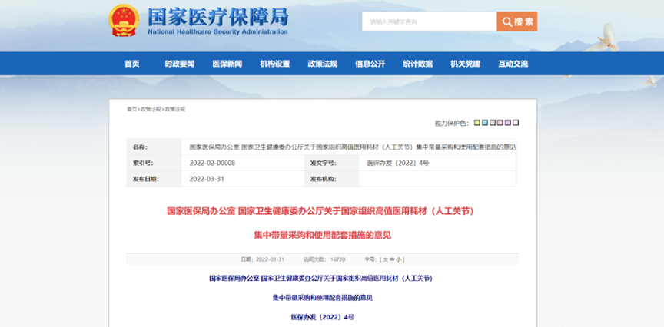This screenshot has height=327, width=664.
Task: Click the orange 搜索 search button
Action: [517, 21]
